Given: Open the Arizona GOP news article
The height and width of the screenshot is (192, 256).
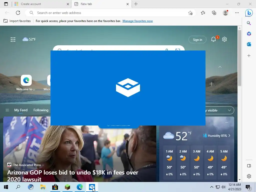Looking at the screenshot, I should (73, 176).
